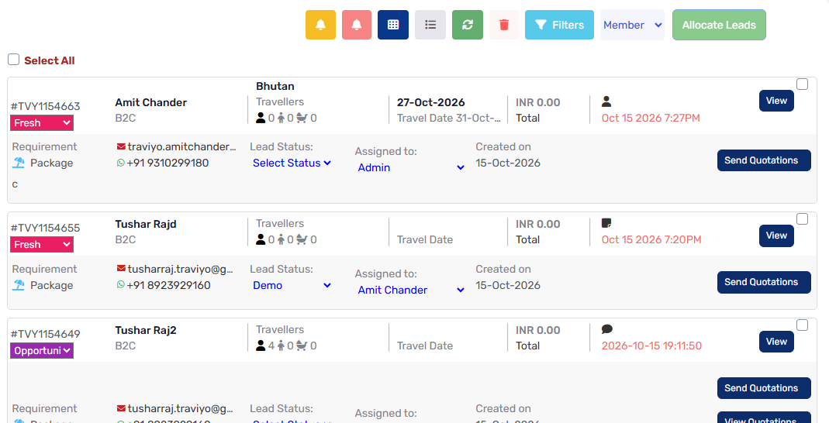Open Fresh status dropdown for Amit Chander
The width and height of the screenshot is (829, 423).
[42, 123]
